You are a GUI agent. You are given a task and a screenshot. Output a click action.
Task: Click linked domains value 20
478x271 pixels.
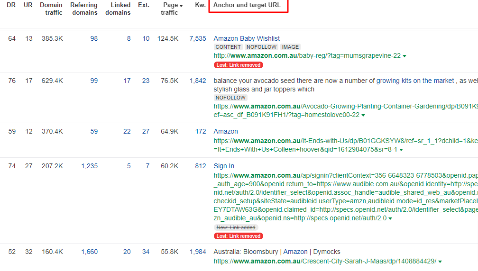tap(127, 252)
